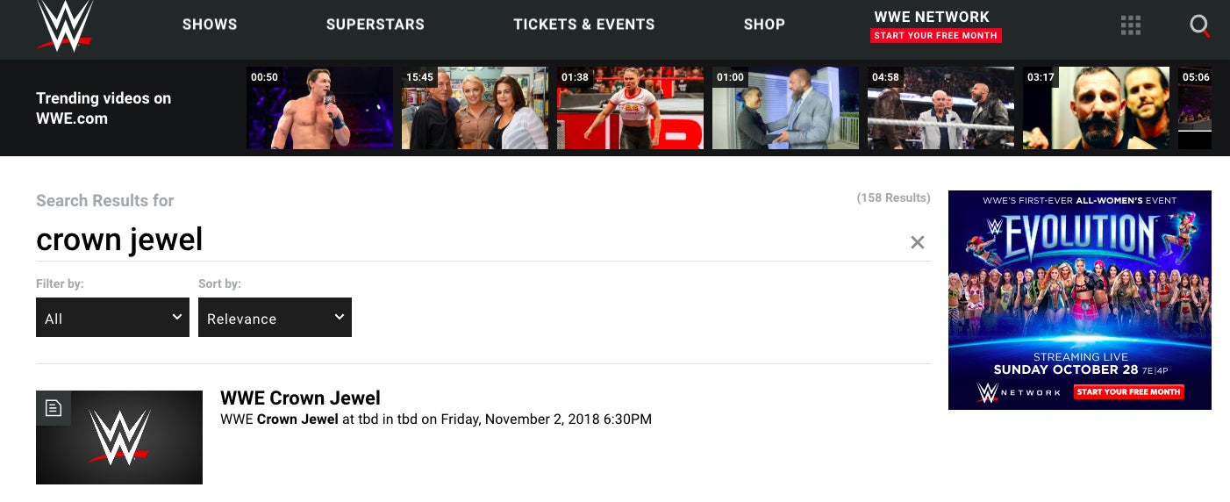Open the SHOP menu item
Screen dimensions: 1230x502
click(764, 25)
